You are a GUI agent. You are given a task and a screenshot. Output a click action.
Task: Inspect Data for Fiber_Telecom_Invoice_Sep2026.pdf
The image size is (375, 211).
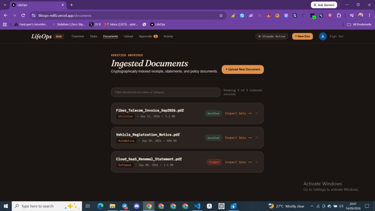click(238, 113)
